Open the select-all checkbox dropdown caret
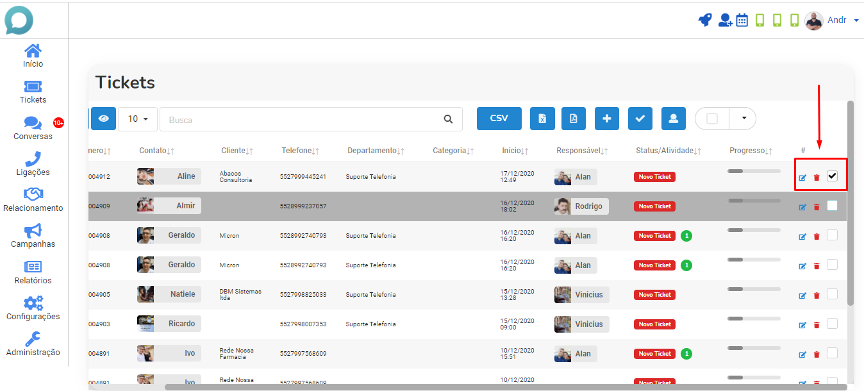 pos(744,119)
